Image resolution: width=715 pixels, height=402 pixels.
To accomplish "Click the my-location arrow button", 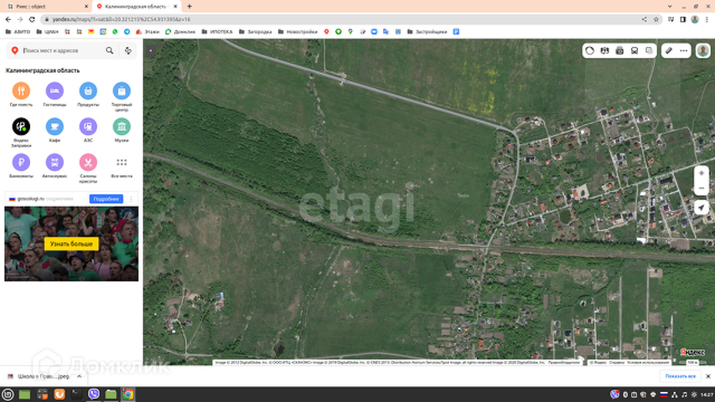I will point(702,207).
